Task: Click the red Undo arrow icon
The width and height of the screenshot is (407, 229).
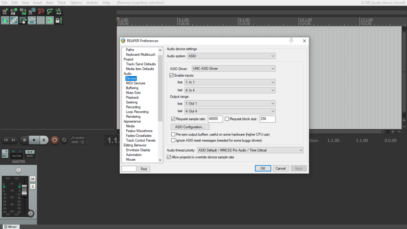Action: pos(41,12)
